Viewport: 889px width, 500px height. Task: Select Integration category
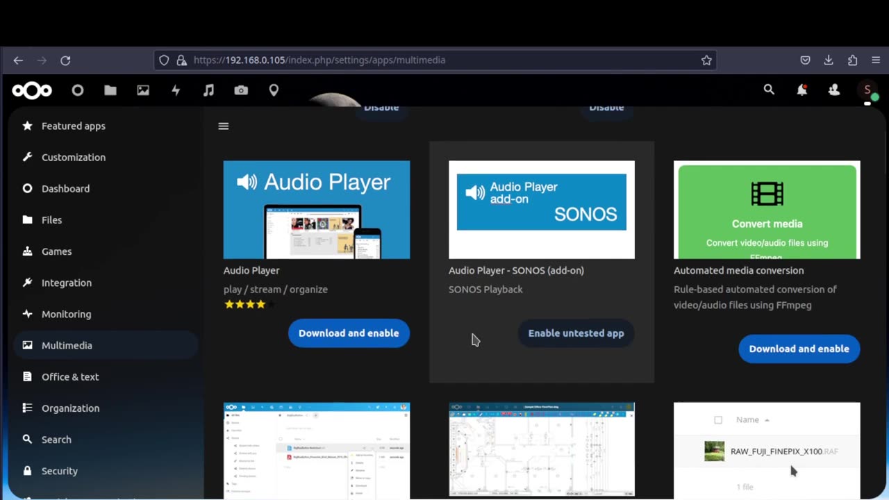(106, 283)
